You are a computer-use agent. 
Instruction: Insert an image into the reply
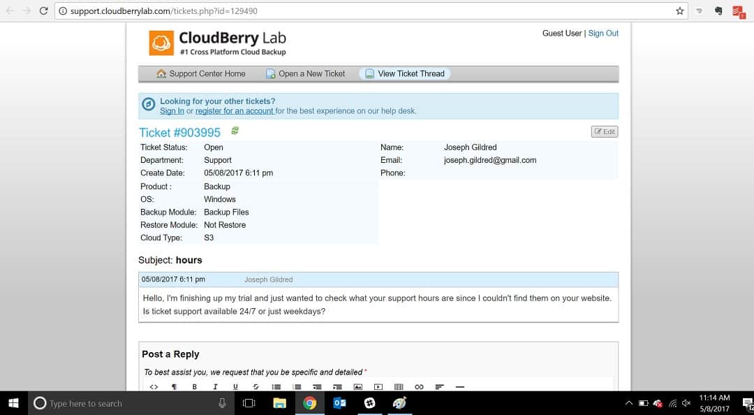(357, 386)
